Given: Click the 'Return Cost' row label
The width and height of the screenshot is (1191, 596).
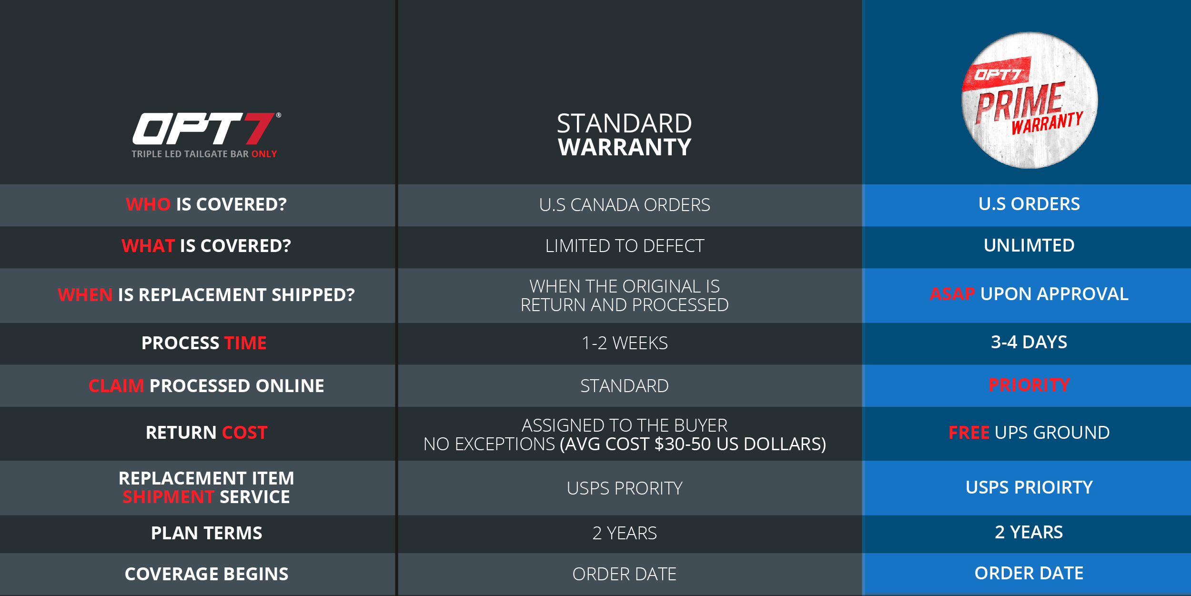Looking at the screenshot, I should point(206,433).
